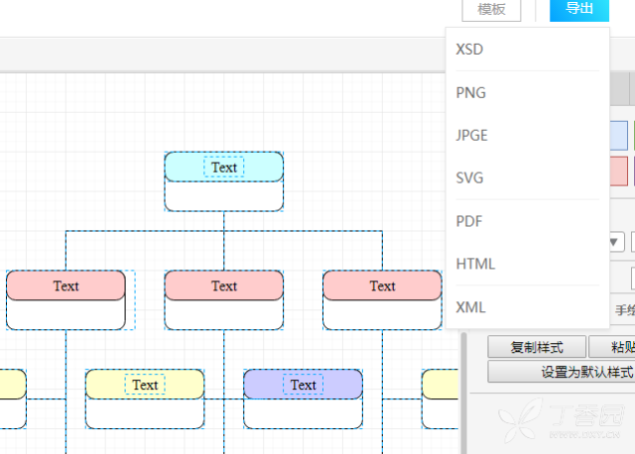Pick the light blue style swatch

click(618, 136)
